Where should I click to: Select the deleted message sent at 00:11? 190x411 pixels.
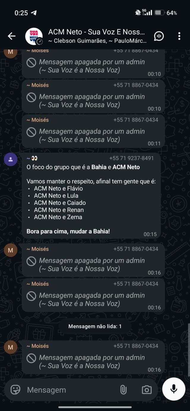pos(93,131)
